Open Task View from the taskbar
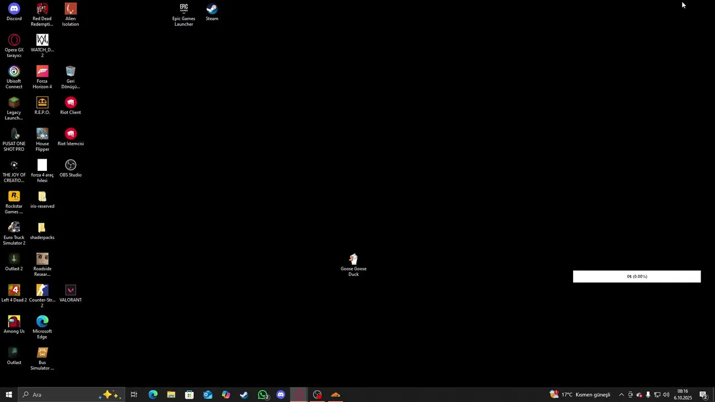The image size is (715, 402). (x=134, y=395)
